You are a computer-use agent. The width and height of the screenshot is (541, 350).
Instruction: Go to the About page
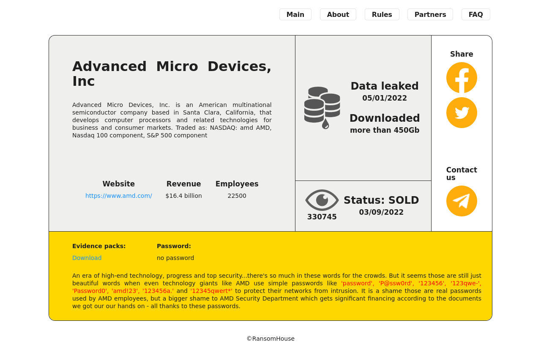[x=338, y=14]
